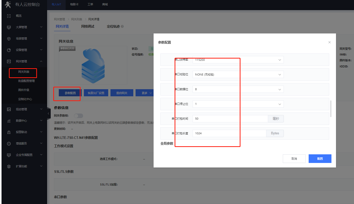
Task: Click the 场景管理 cube icon
Action: point(9,39)
